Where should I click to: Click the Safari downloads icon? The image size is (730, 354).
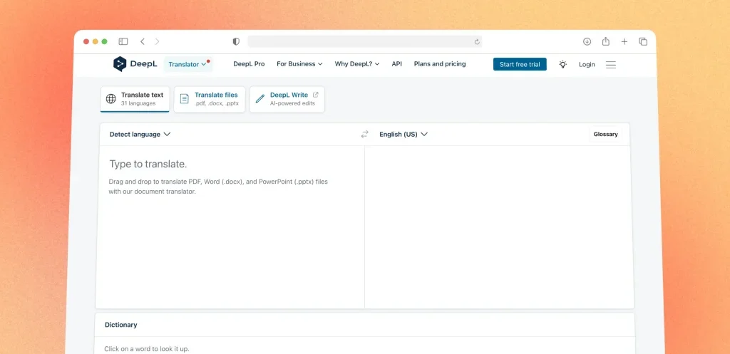point(587,41)
